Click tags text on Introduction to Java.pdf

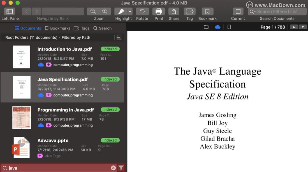click(73, 65)
